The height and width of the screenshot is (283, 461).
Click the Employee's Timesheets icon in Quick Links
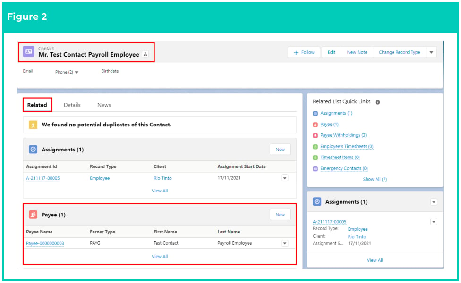pos(315,147)
